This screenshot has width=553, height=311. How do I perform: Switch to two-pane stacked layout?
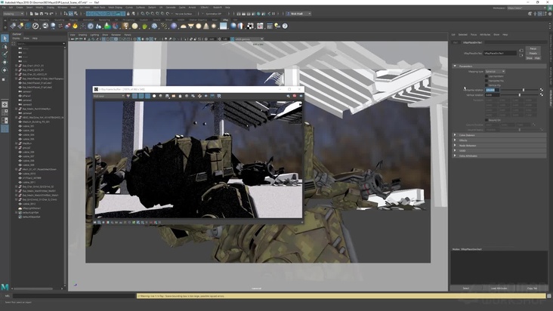[5, 121]
